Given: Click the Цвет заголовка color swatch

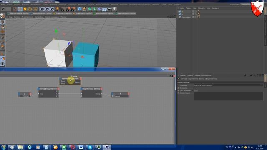Looking at the screenshot, I should [196, 90].
